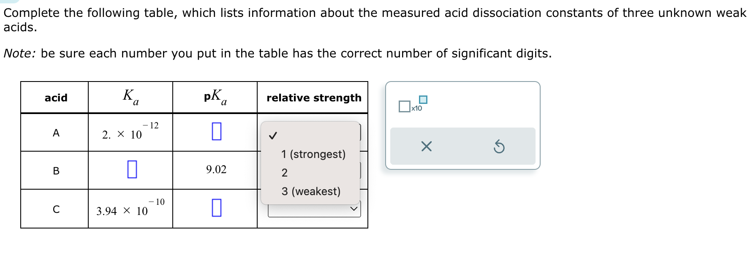Viewport: 756px width, 272px height.
Task: Click the small exponent box above x10
Action: [x=423, y=99]
